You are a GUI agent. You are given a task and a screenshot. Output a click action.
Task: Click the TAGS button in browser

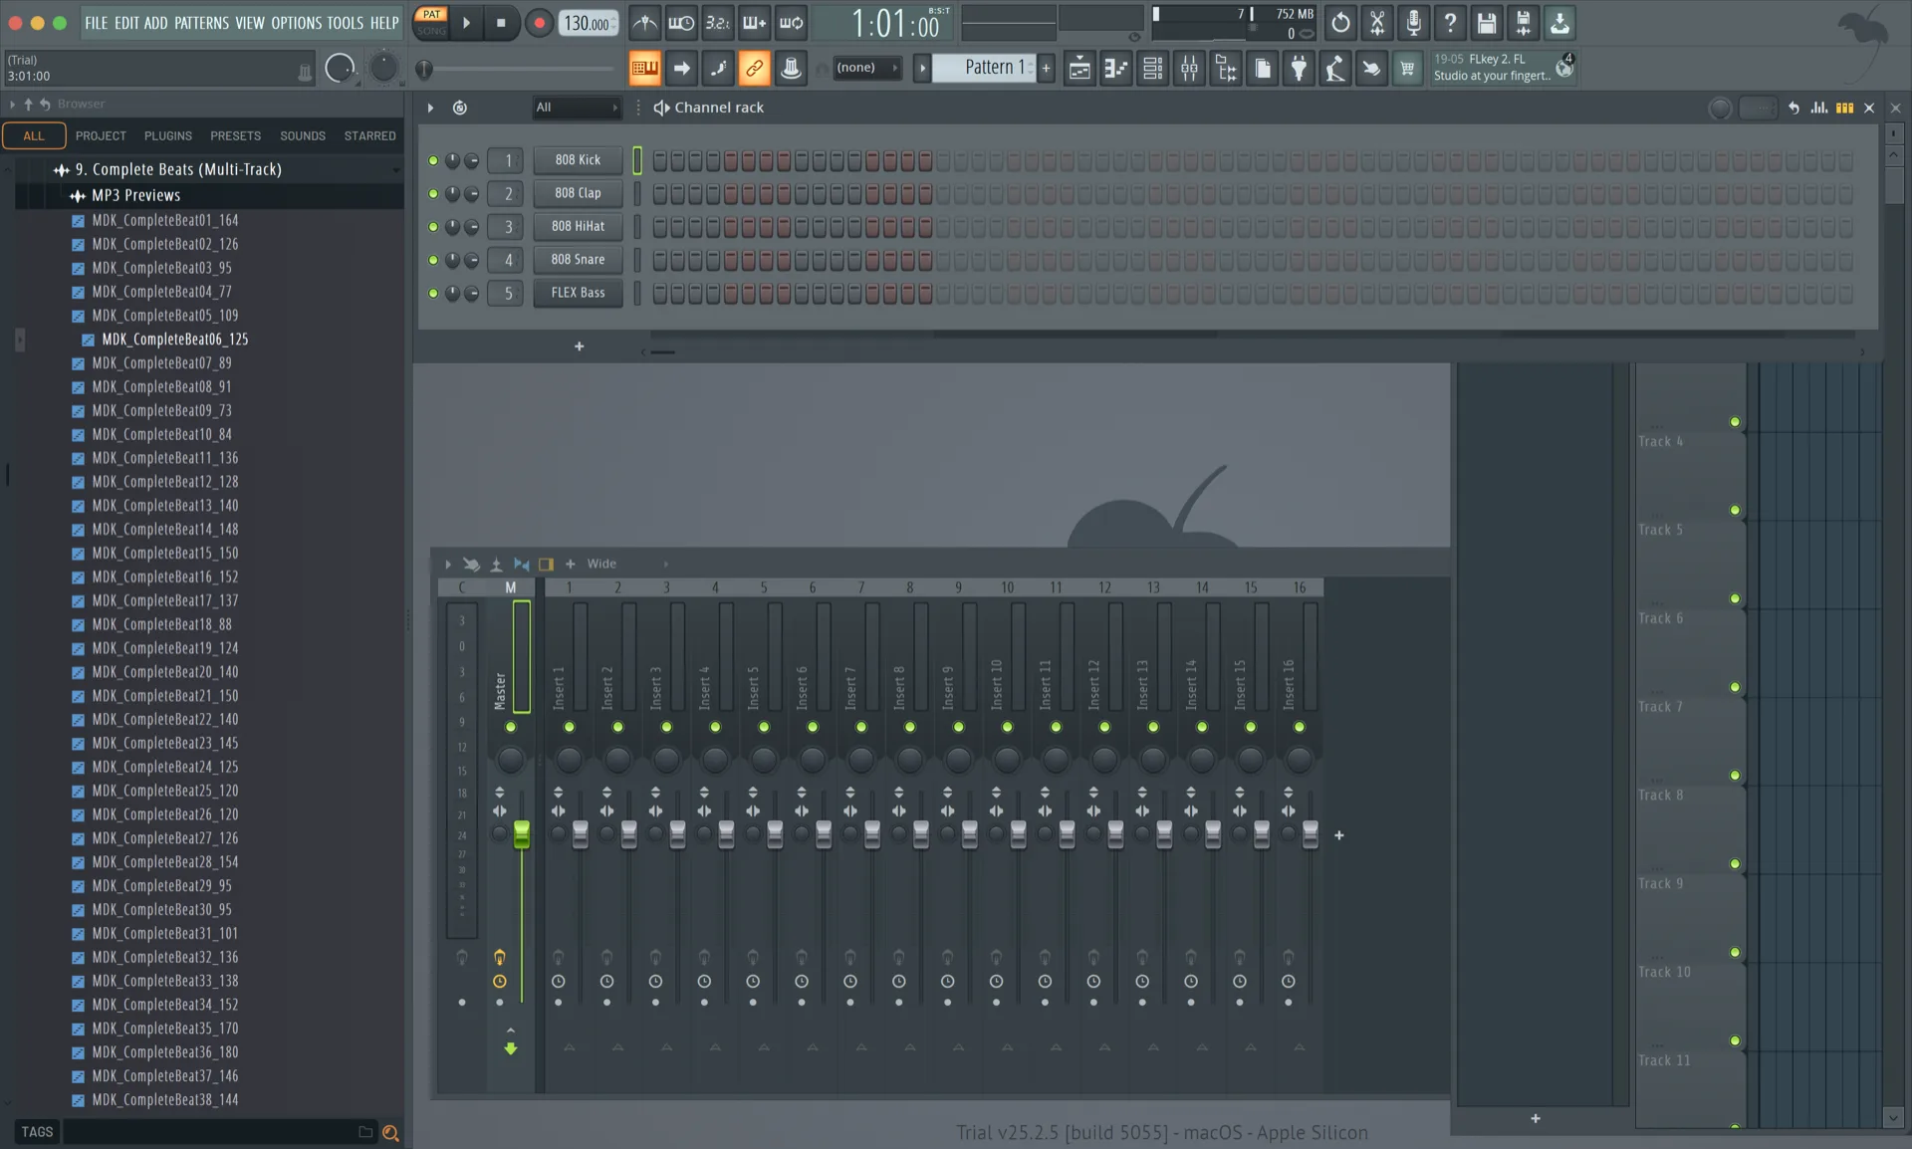click(37, 1132)
